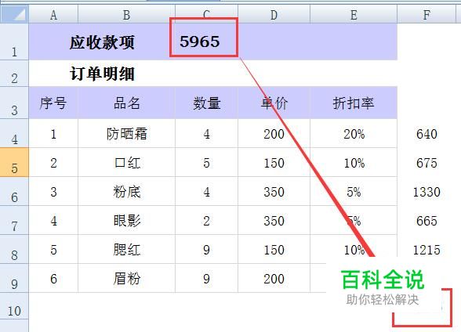Select row 7 header

pos(14,220)
